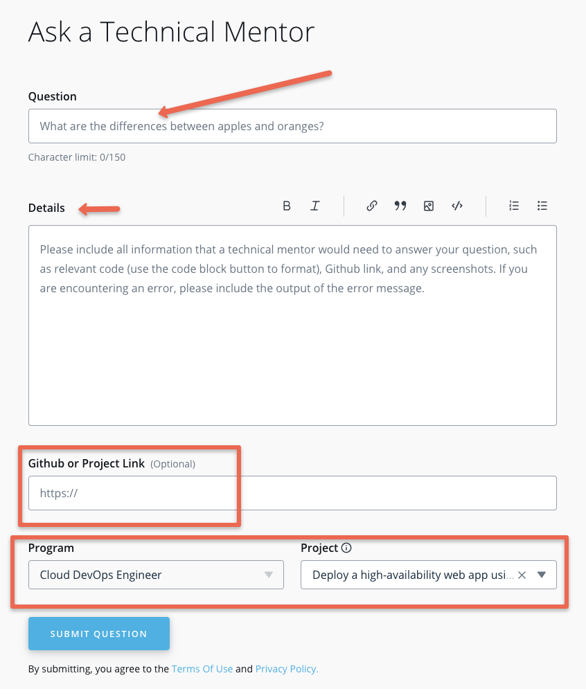
Task: Insert a hyperlink using the link icon
Action: pos(372,206)
